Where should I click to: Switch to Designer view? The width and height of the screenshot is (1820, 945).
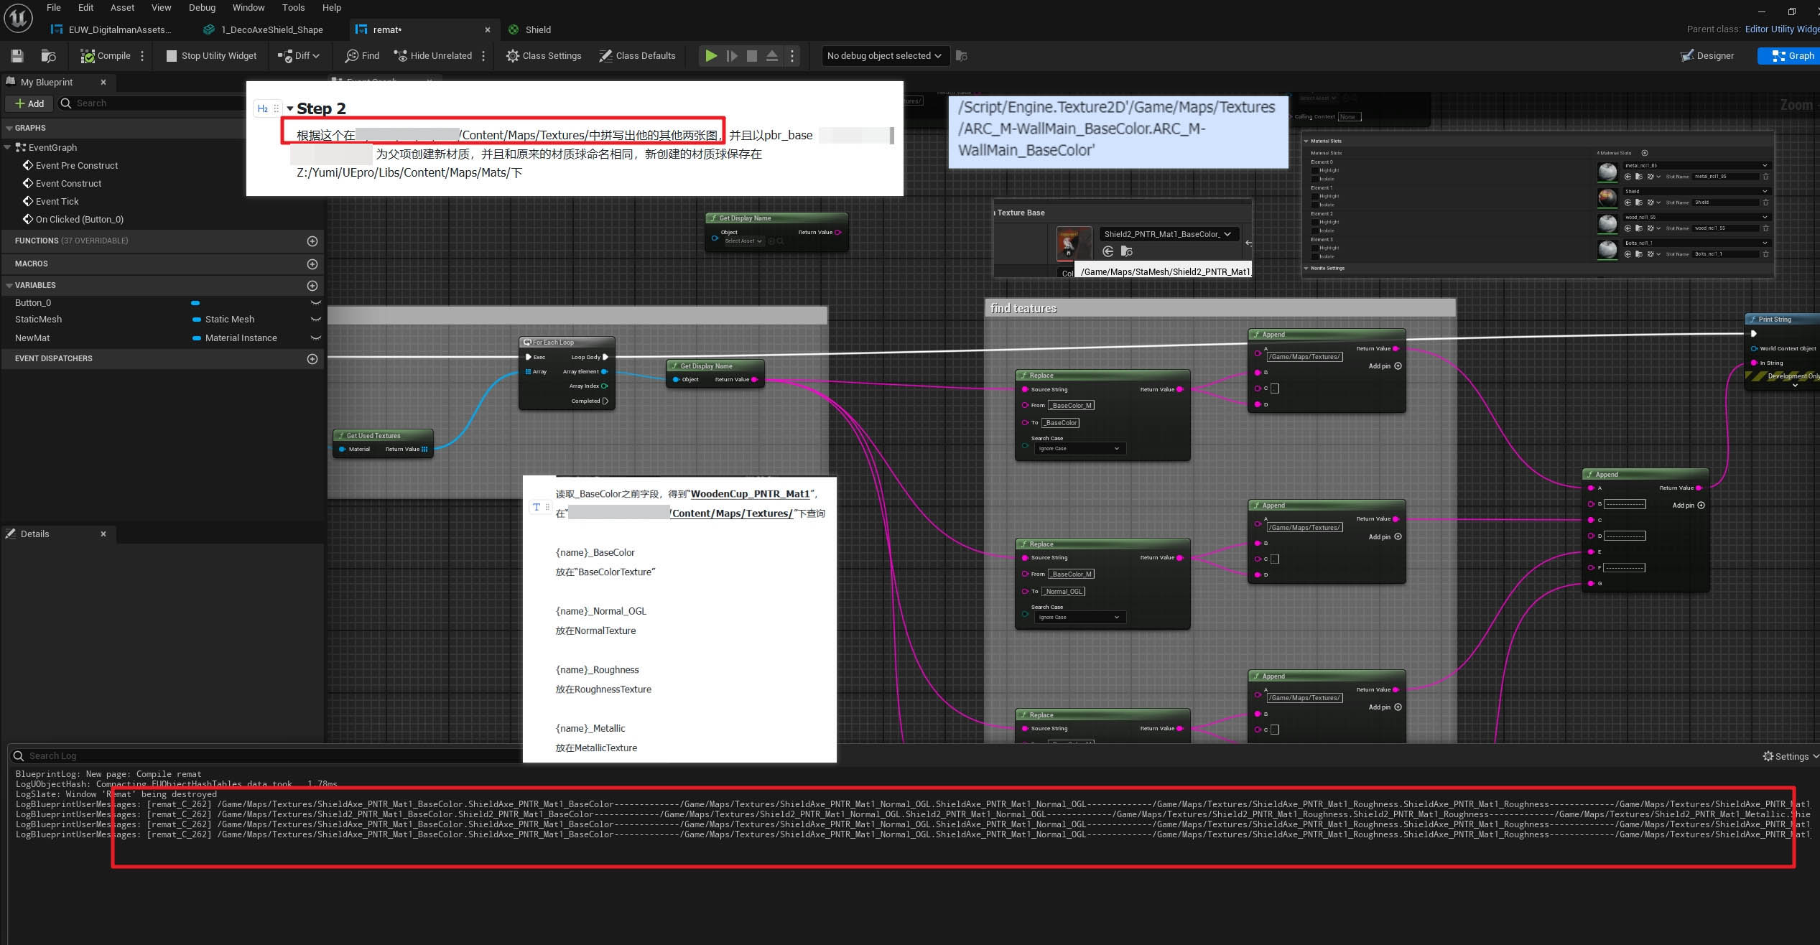(1707, 56)
